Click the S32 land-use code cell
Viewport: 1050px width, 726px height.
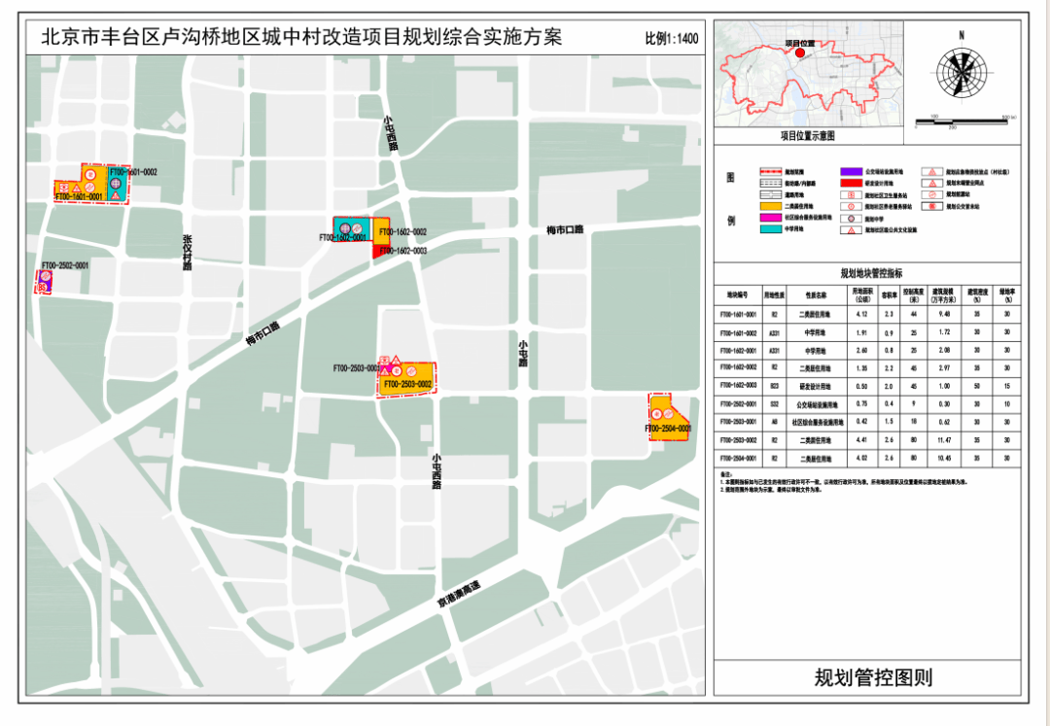[774, 404]
